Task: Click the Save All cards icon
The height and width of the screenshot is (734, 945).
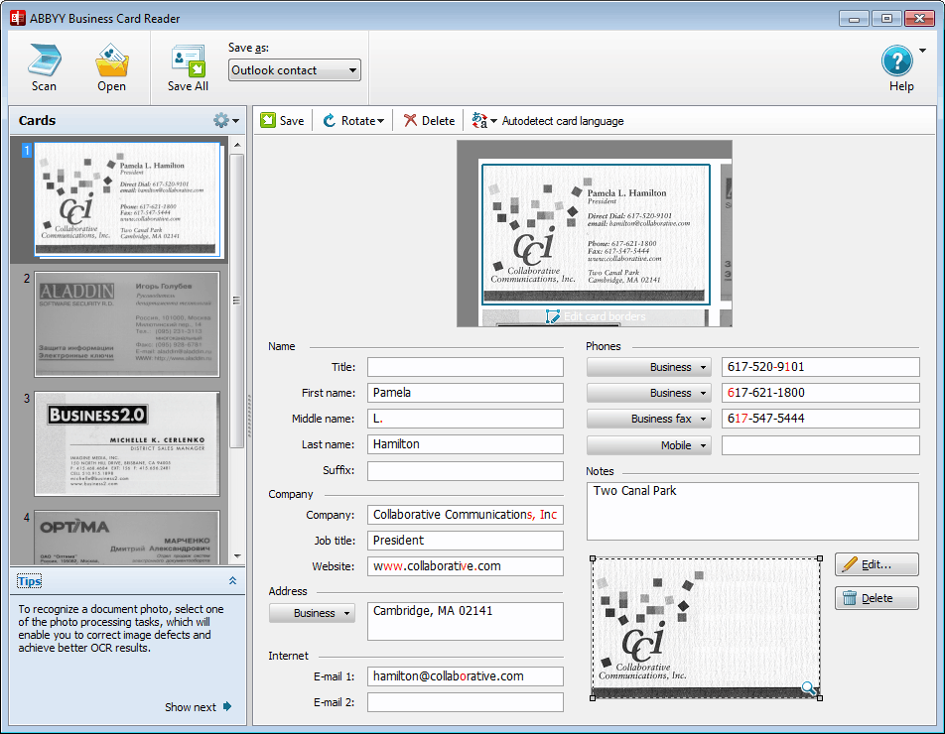Action: [187, 61]
